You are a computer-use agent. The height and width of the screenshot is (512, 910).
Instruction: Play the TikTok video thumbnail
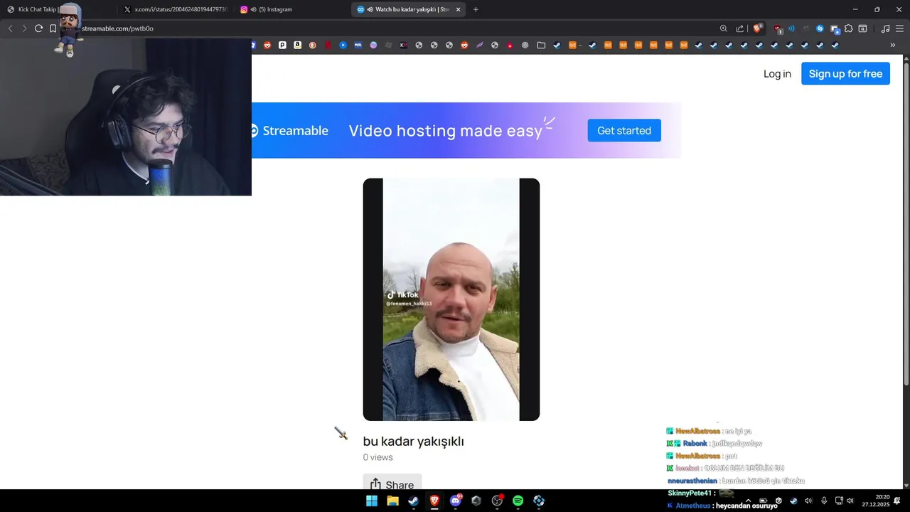(451, 299)
